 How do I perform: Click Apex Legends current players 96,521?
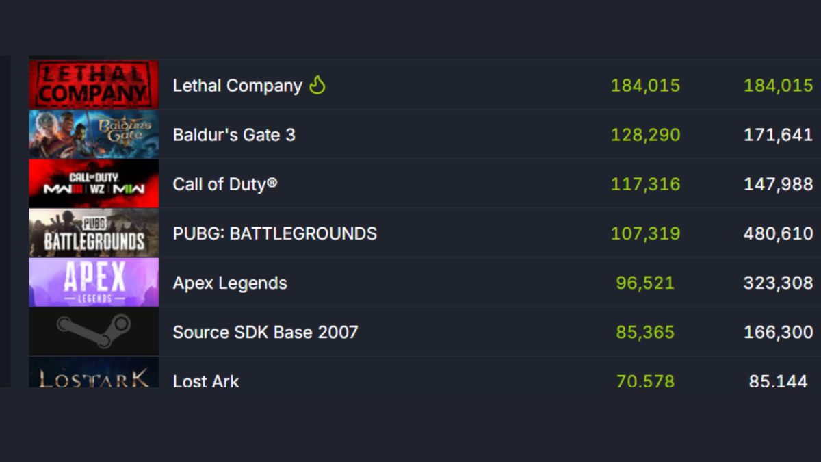[x=645, y=283]
